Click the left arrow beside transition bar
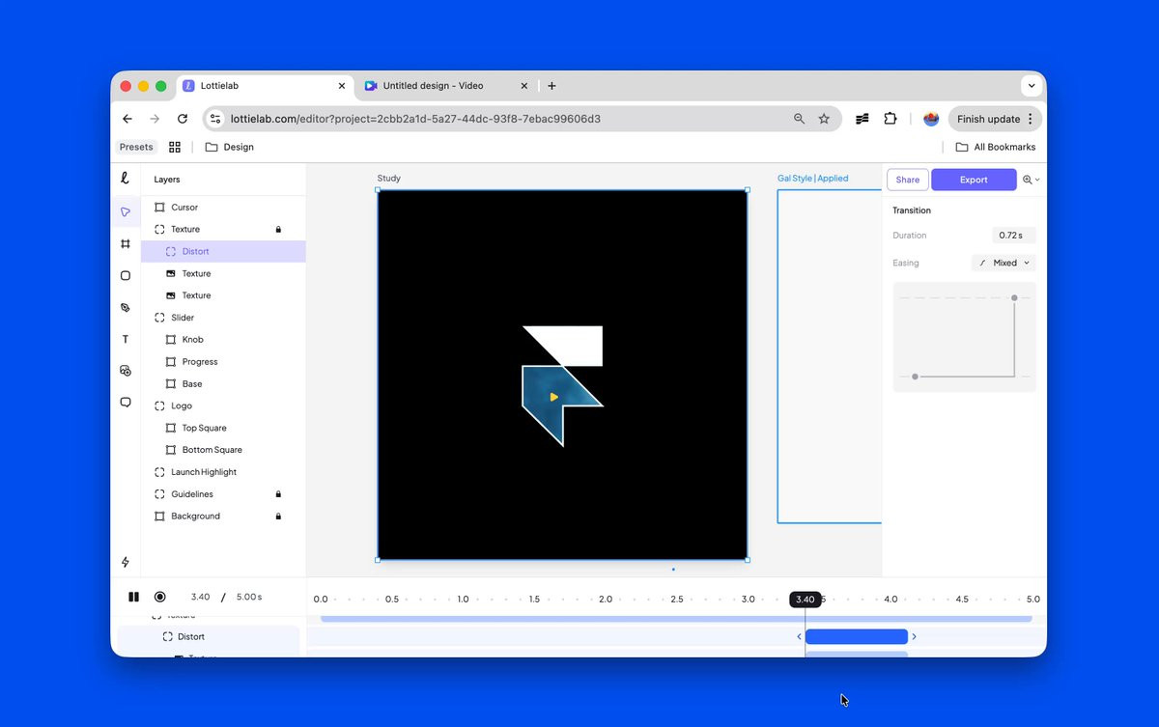 tap(799, 637)
